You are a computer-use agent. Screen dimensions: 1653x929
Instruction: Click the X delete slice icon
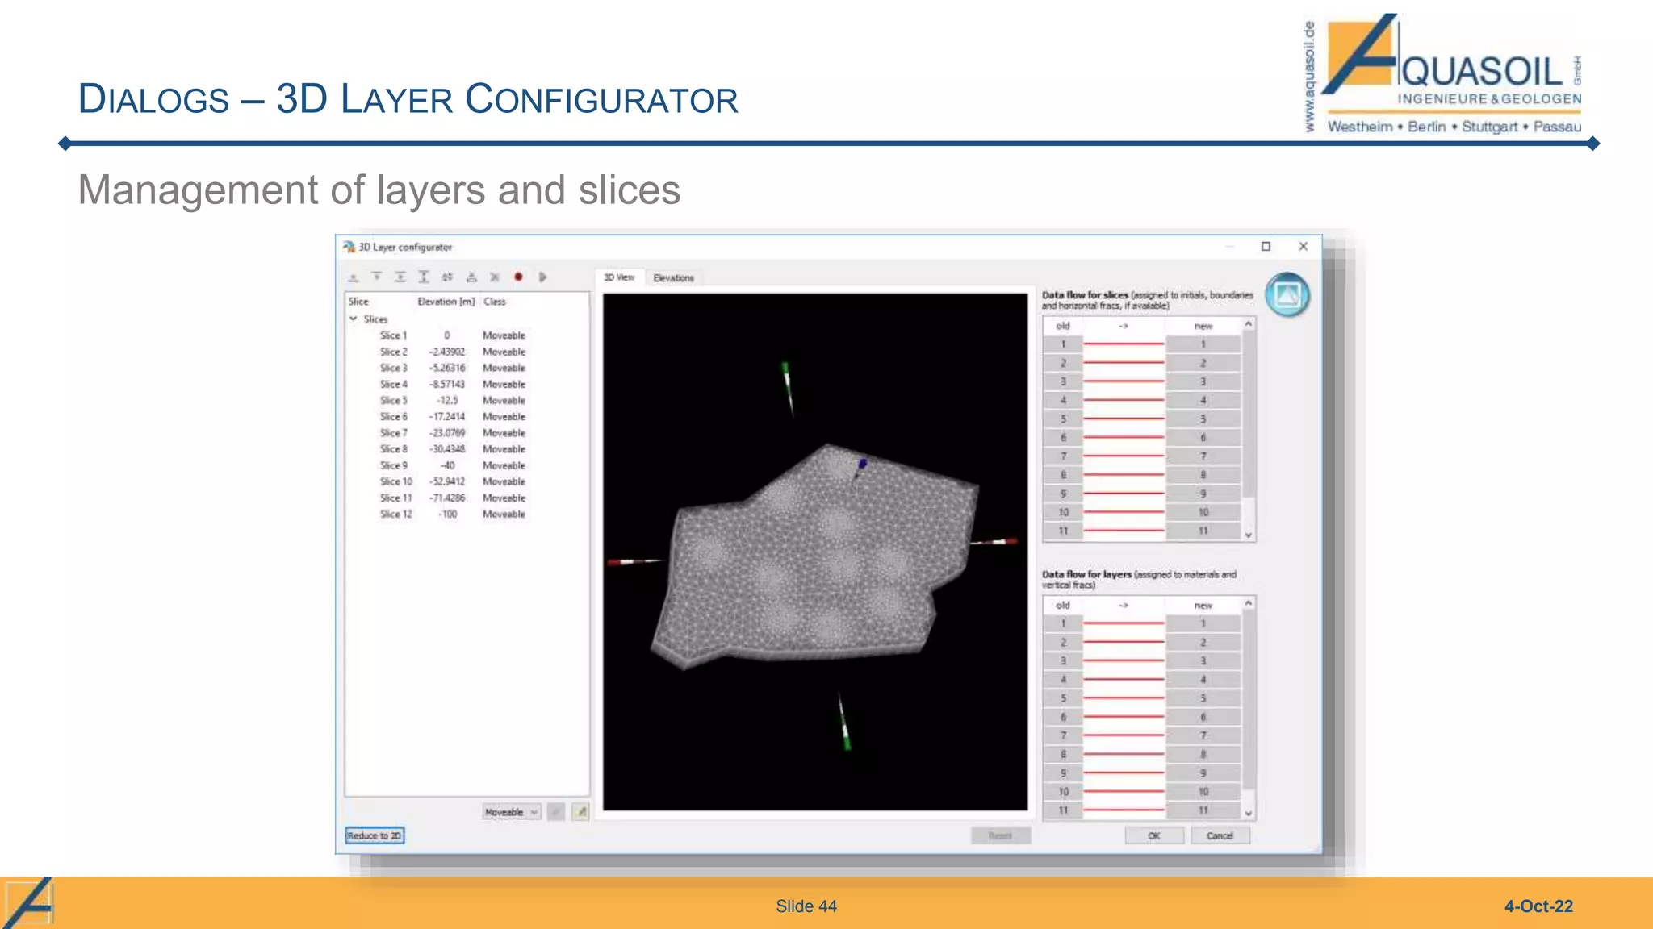(495, 277)
